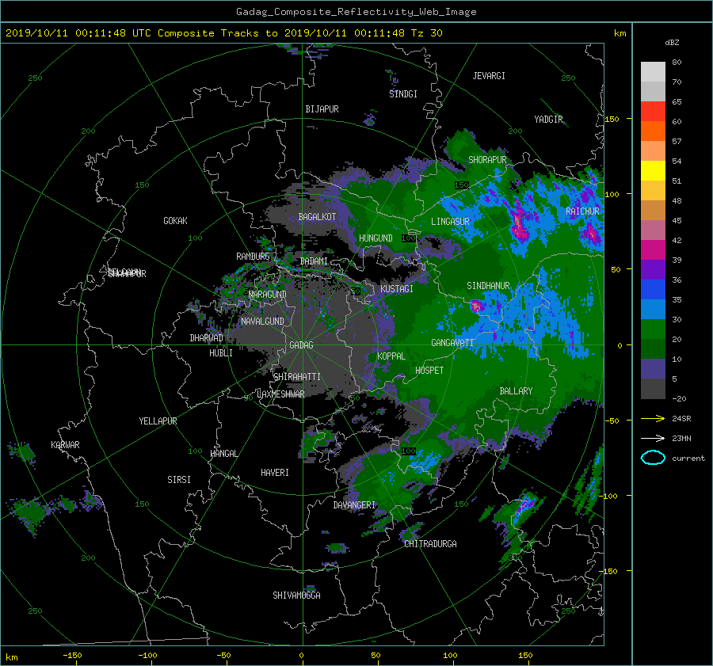Pick the magenta 39-42 dBZ legend swatch
This screenshot has height=666, width=713.
[653, 249]
